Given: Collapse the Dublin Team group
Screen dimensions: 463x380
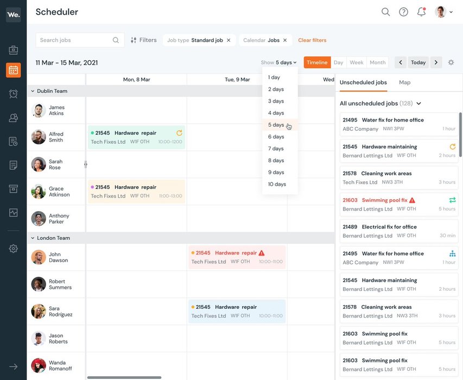Looking at the screenshot, I should (x=33, y=91).
